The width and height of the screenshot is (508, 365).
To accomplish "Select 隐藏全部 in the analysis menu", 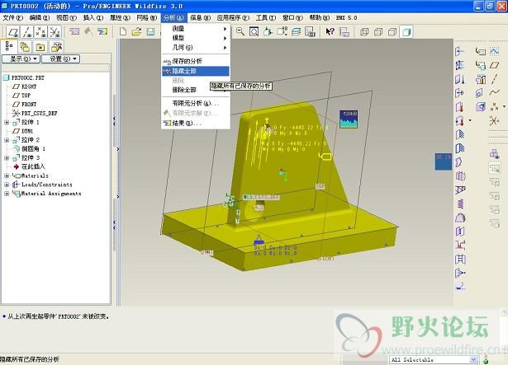I will (196, 71).
